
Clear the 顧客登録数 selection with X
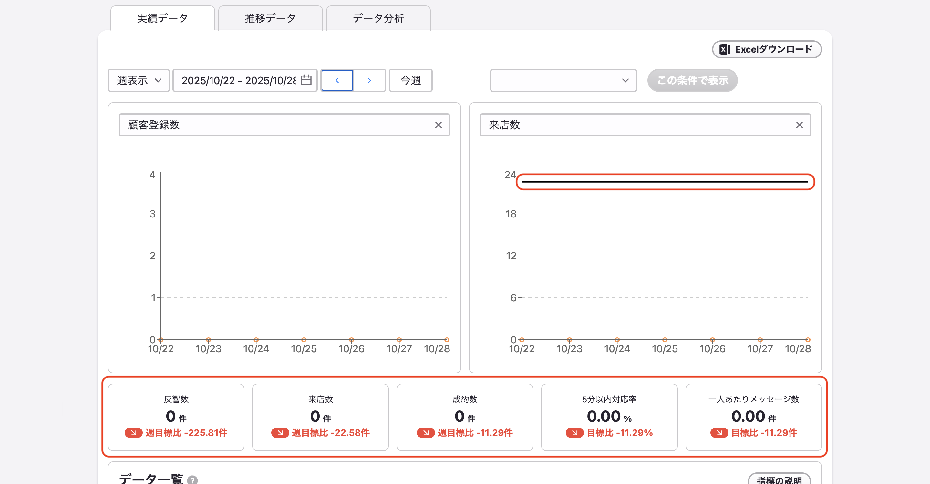point(438,125)
